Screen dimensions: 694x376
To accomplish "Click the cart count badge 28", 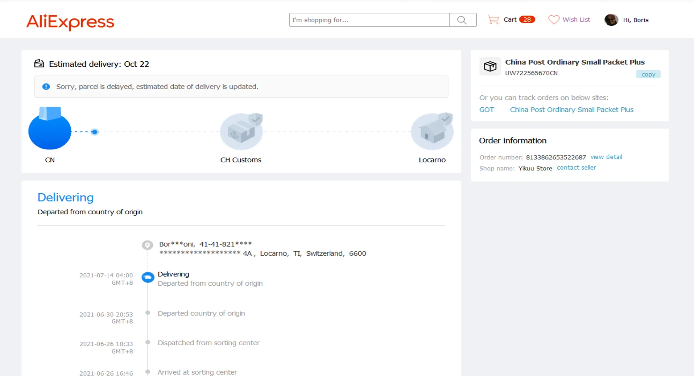I will pos(527,20).
